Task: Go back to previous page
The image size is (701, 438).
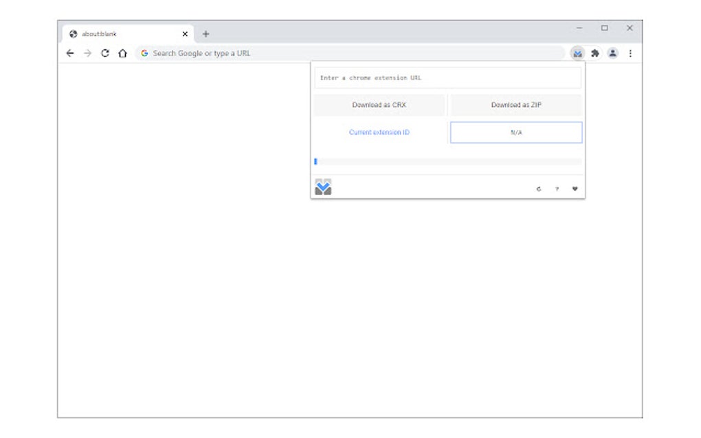Action: pos(69,53)
